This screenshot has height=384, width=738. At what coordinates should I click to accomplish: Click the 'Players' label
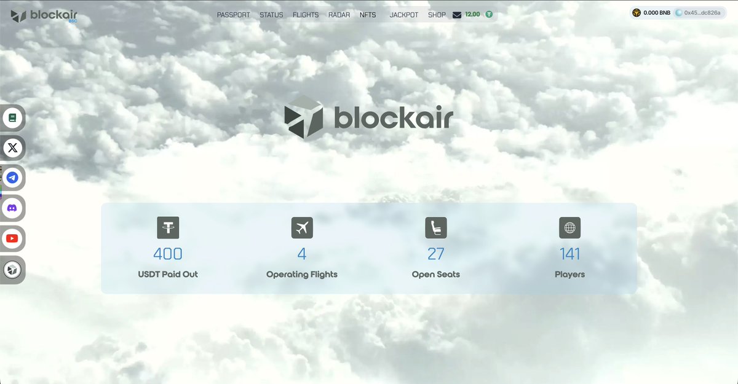tap(570, 275)
